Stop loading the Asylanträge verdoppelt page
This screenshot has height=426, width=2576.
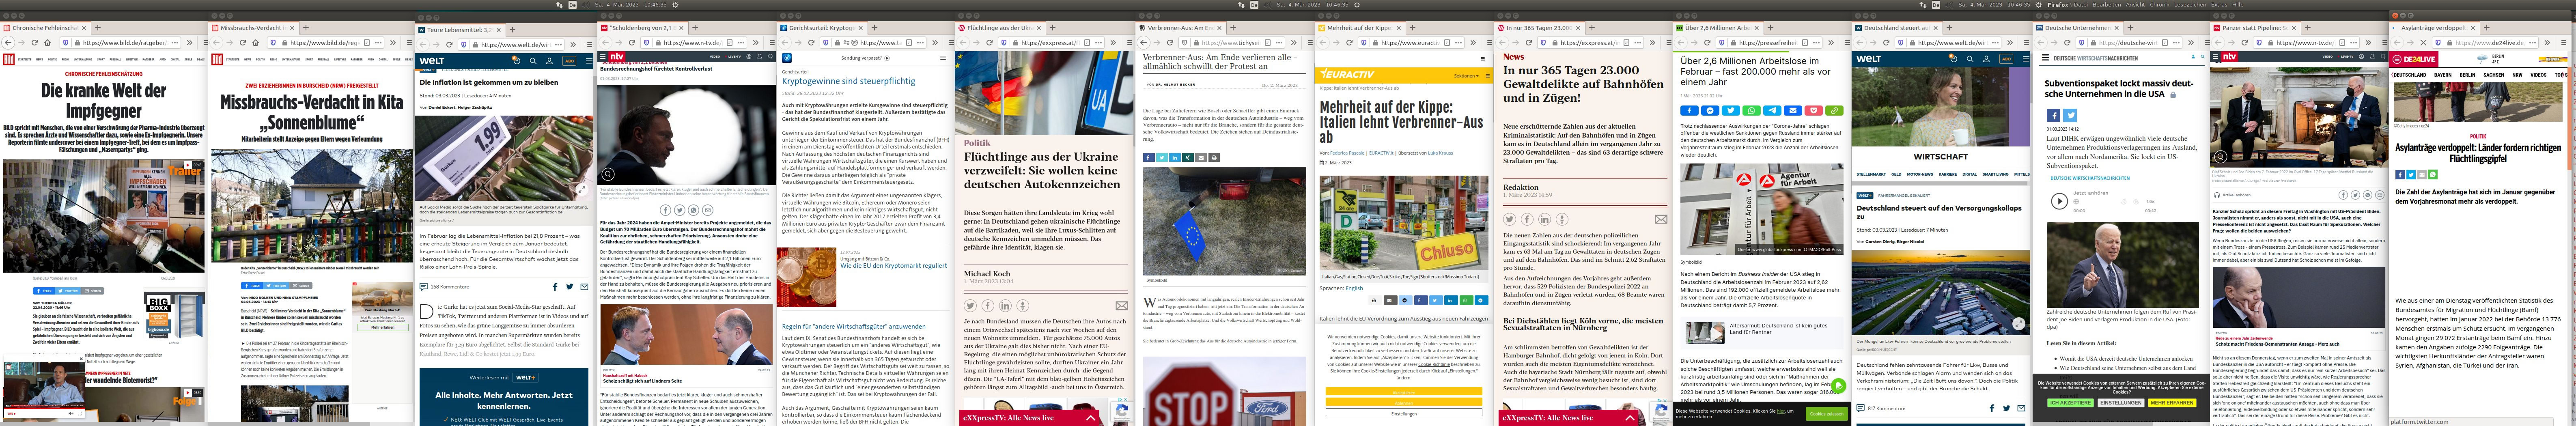[2424, 43]
